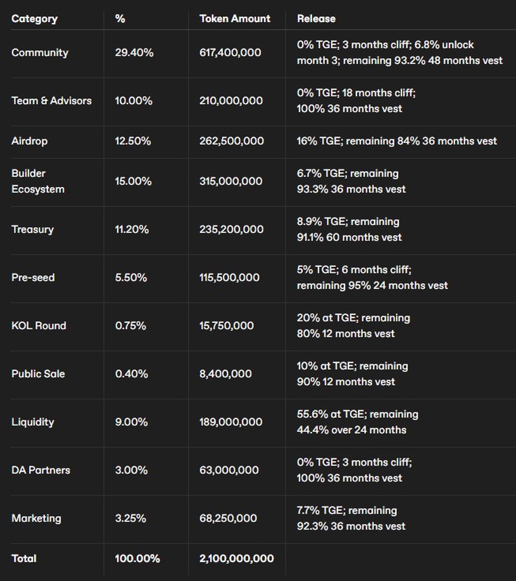516x581 pixels.
Task: Select the Airdrop row label
Action: click(x=29, y=141)
